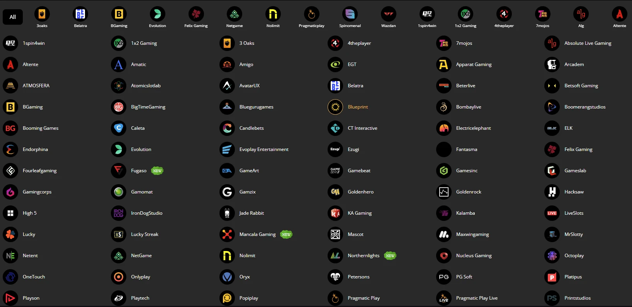Click the Onlyplay provider text
Screen dimensions: 632x307
tap(141, 277)
